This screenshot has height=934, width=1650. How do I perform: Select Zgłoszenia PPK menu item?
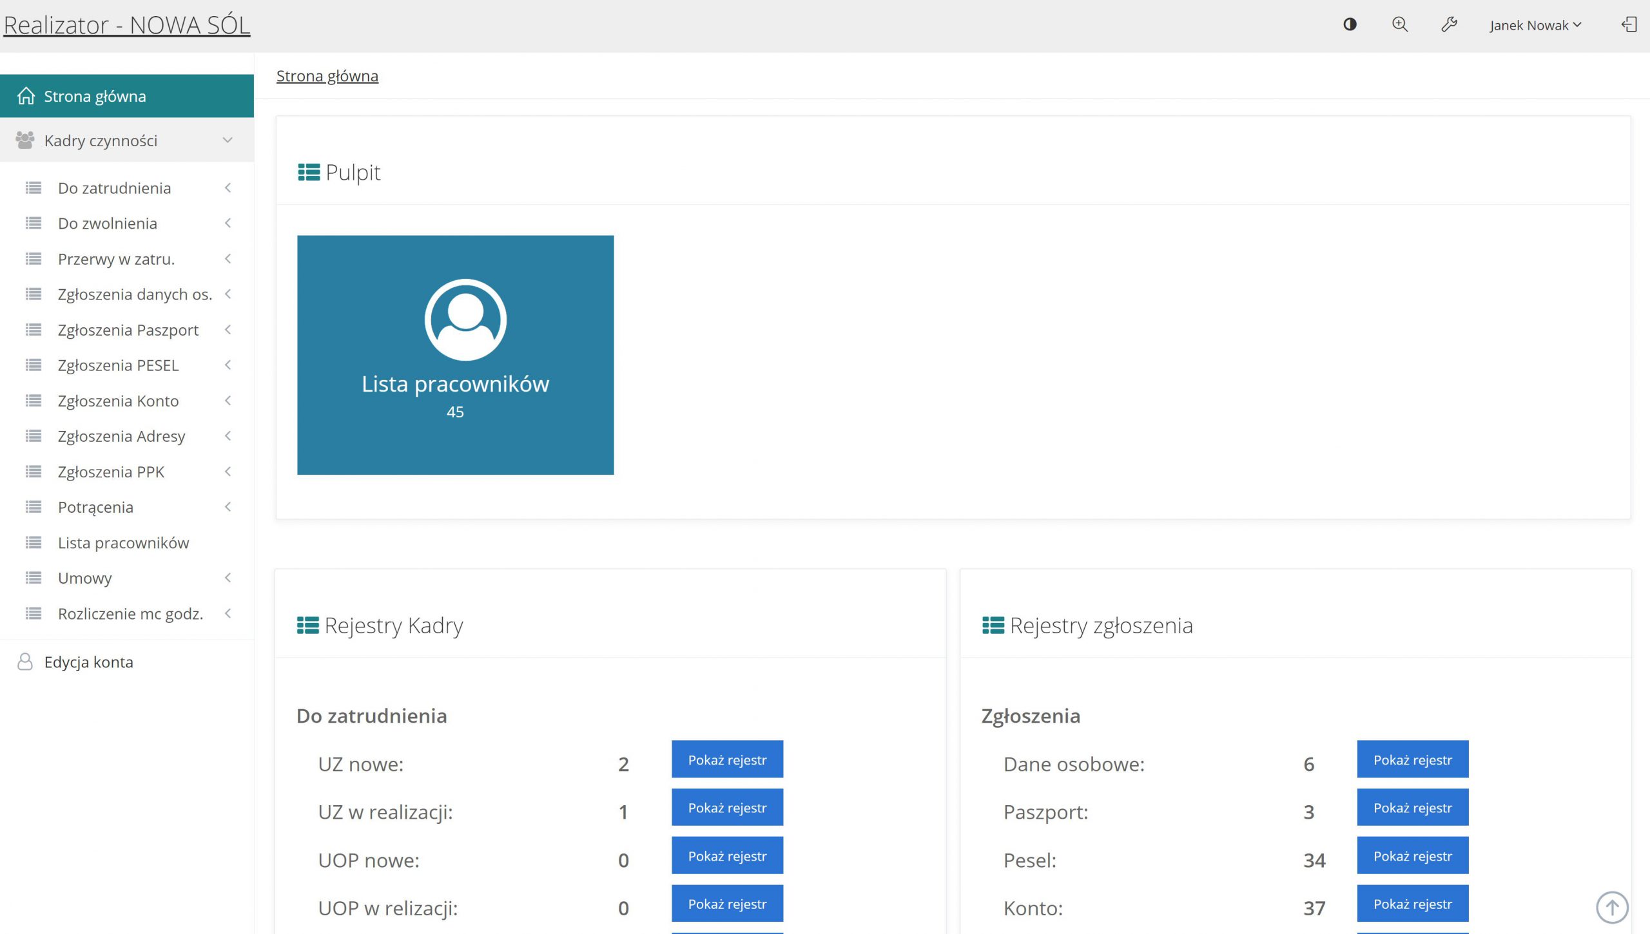(x=111, y=472)
